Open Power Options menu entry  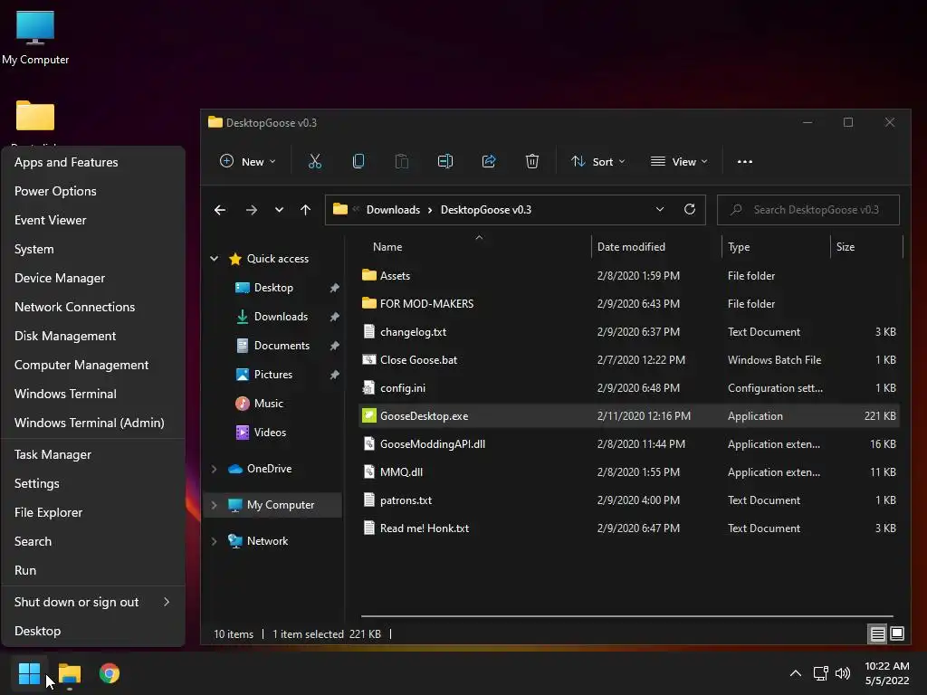tap(93, 191)
